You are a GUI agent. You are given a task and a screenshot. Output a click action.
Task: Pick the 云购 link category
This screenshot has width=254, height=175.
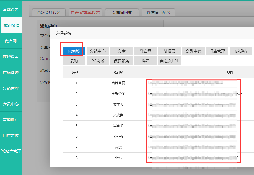[74, 61]
